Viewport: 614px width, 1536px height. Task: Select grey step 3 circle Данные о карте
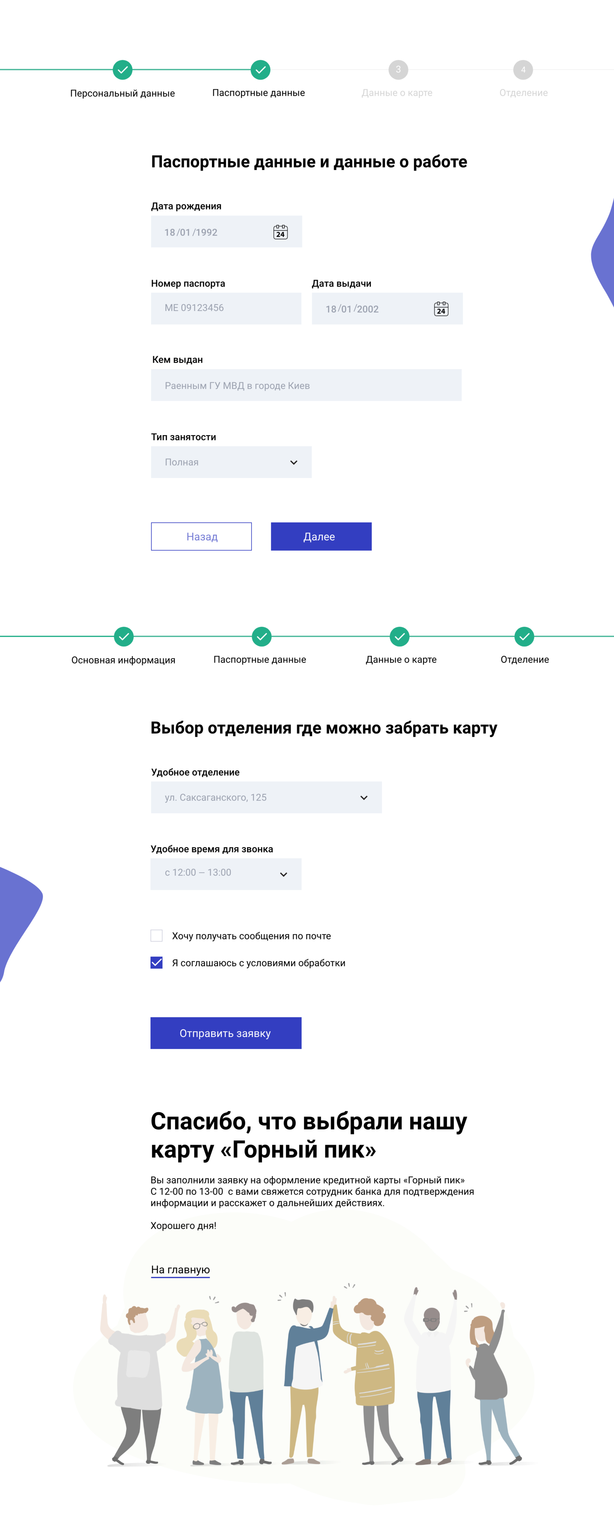pyautogui.click(x=398, y=70)
